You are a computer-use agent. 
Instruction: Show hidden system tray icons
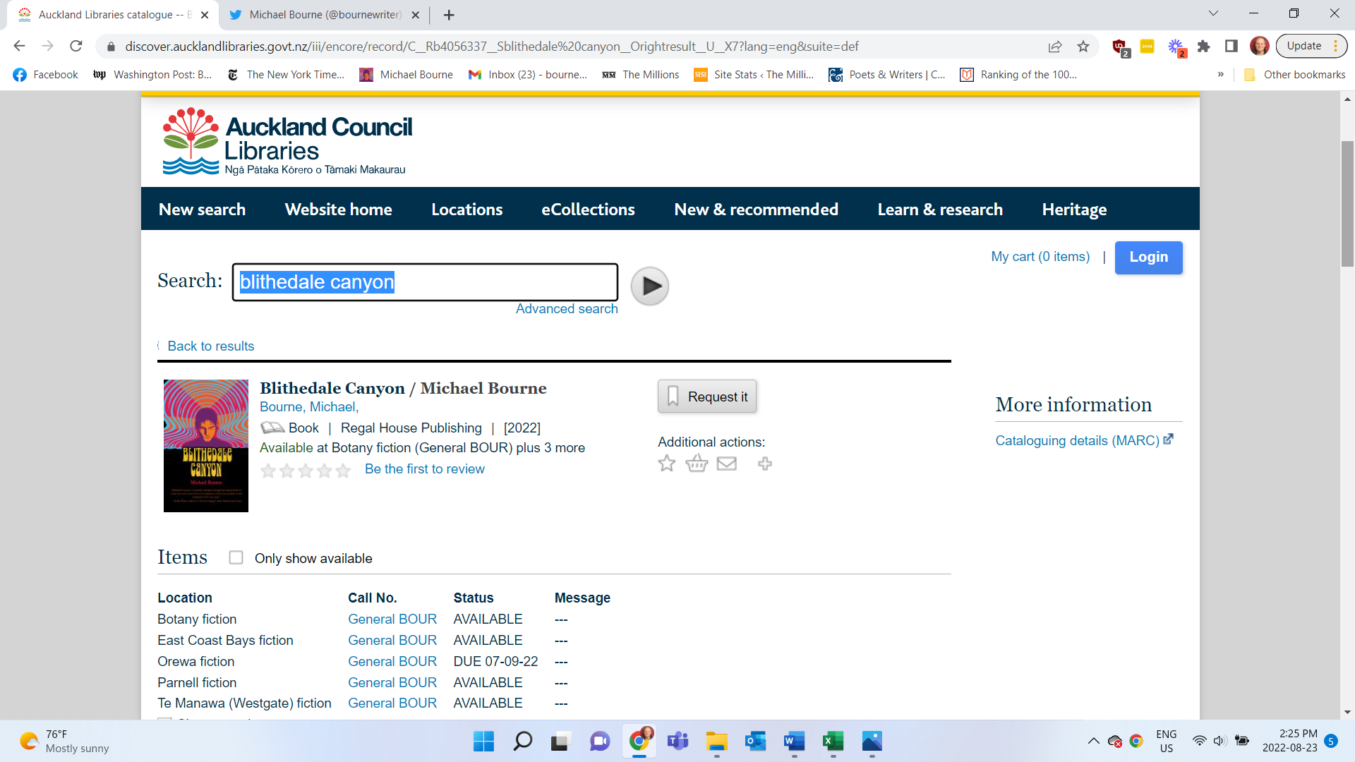point(1093,741)
